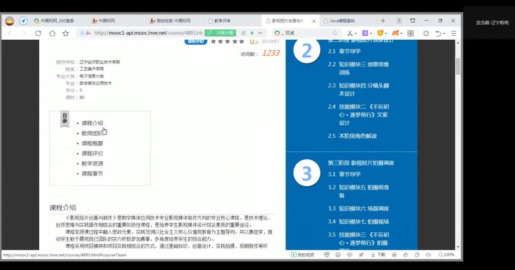Go to browser home page icon

[52, 33]
